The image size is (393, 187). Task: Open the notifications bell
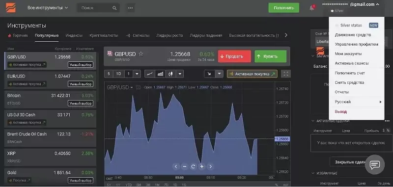tap(312, 8)
